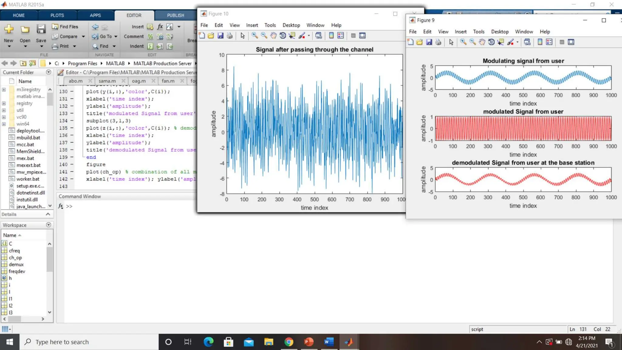Switch to the sama.m editor tab
The width and height of the screenshot is (622, 350).
pyautogui.click(x=107, y=81)
